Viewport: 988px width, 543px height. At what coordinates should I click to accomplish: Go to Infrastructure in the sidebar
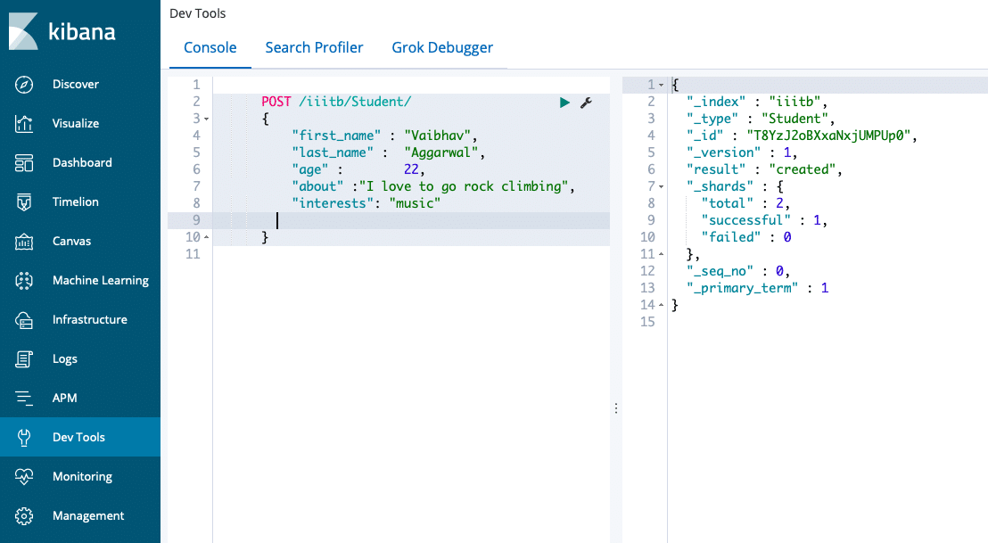(x=89, y=320)
